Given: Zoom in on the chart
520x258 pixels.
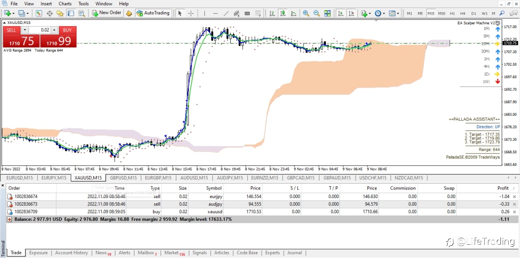Looking at the screenshot, I should pyautogui.click(x=306, y=13).
